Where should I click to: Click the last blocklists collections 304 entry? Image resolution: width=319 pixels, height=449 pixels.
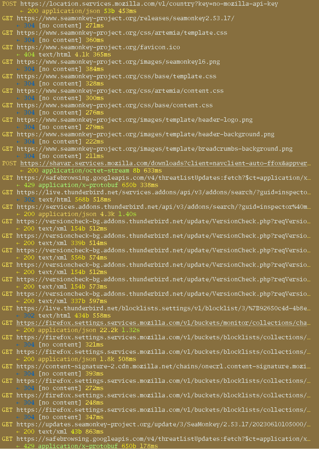pos(160,410)
